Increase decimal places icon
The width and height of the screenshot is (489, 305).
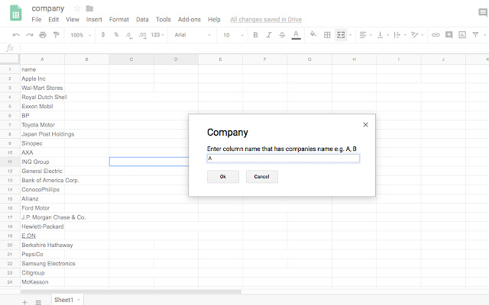tap(143, 35)
